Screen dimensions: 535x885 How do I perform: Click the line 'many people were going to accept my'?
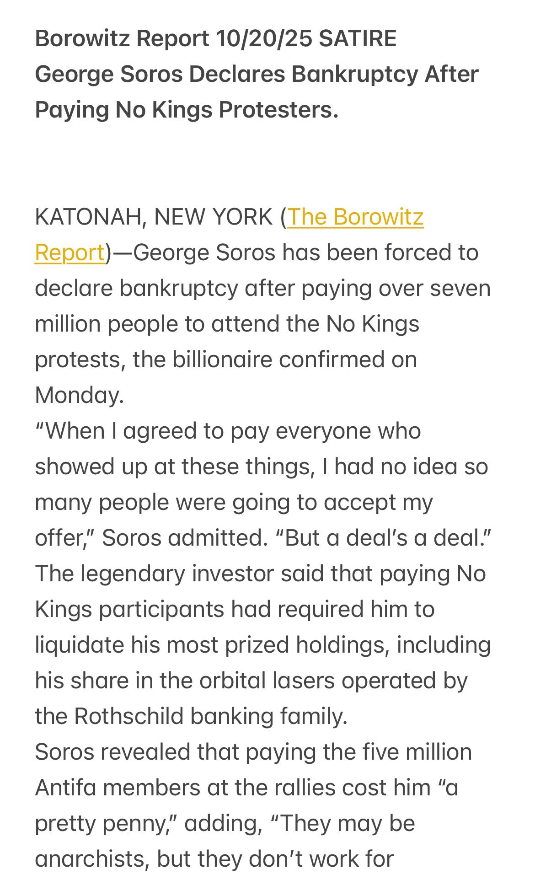pos(233,502)
